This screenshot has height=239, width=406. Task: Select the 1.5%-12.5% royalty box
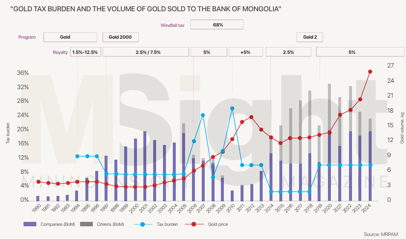pyautogui.click(x=85, y=52)
